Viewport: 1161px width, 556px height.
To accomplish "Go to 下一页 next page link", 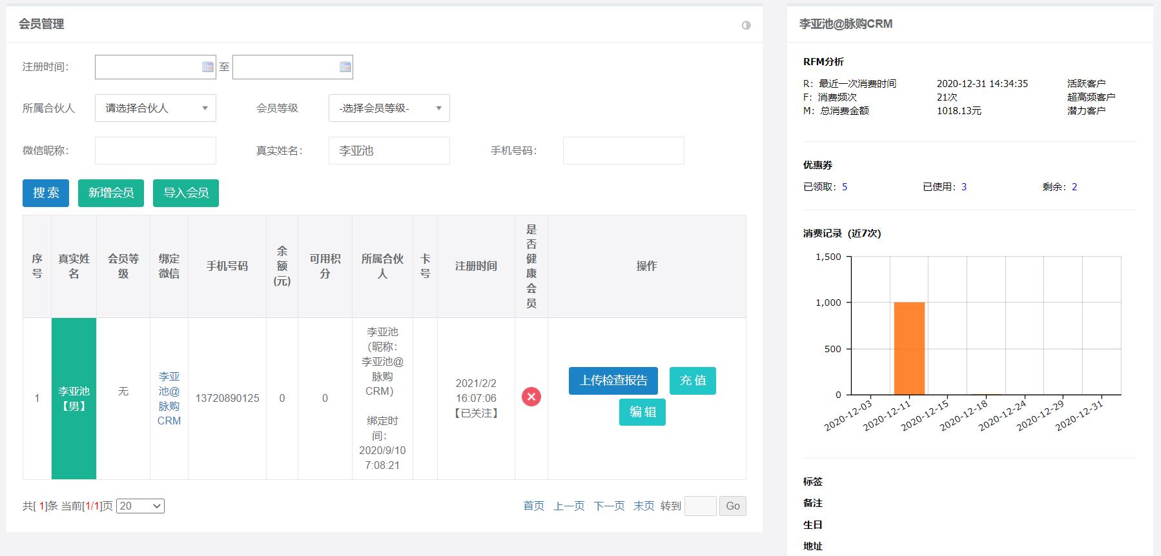I will click(609, 506).
